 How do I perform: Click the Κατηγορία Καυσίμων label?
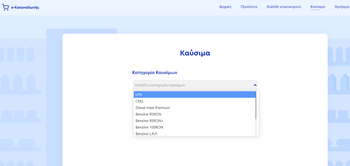155,72
